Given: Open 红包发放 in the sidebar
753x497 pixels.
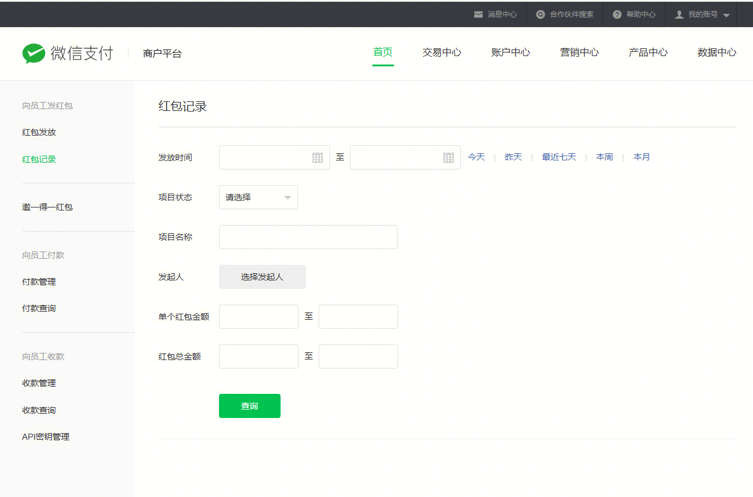Looking at the screenshot, I should tap(39, 132).
